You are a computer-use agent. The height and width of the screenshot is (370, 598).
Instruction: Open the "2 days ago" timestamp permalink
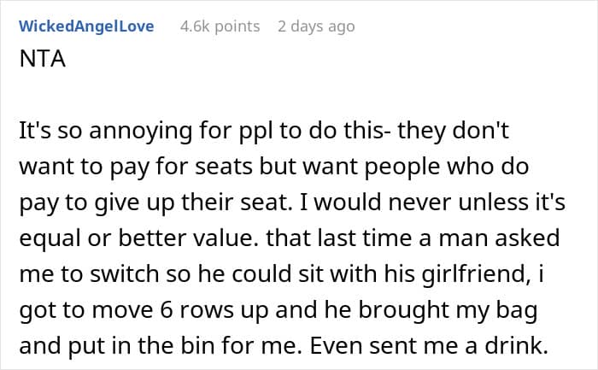[x=315, y=26]
